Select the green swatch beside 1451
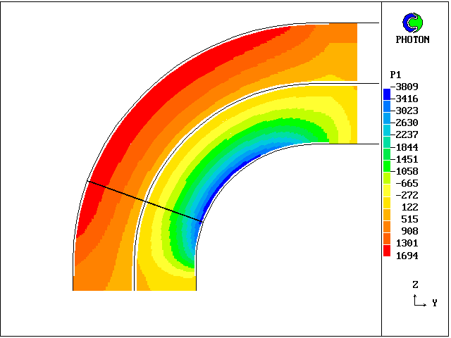The height and width of the screenshot is (338, 451). (x=387, y=154)
